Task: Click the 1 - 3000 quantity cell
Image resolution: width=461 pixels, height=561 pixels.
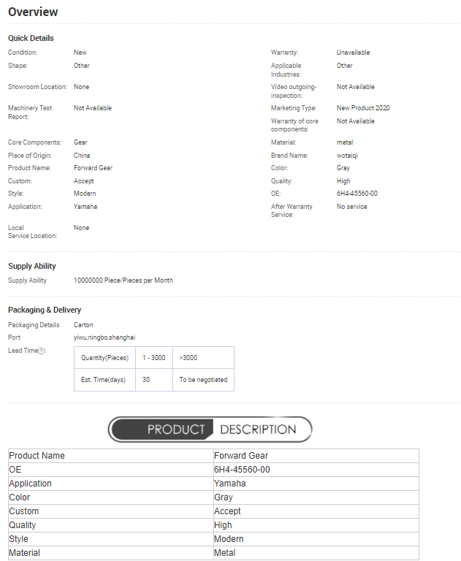Action: tap(154, 358)
